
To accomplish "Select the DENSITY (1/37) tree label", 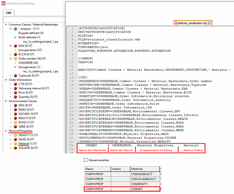I will click(x=28, y=135).
